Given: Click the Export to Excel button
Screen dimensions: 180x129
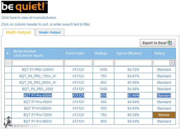Looking at the screenshot, I should point(157,43).
